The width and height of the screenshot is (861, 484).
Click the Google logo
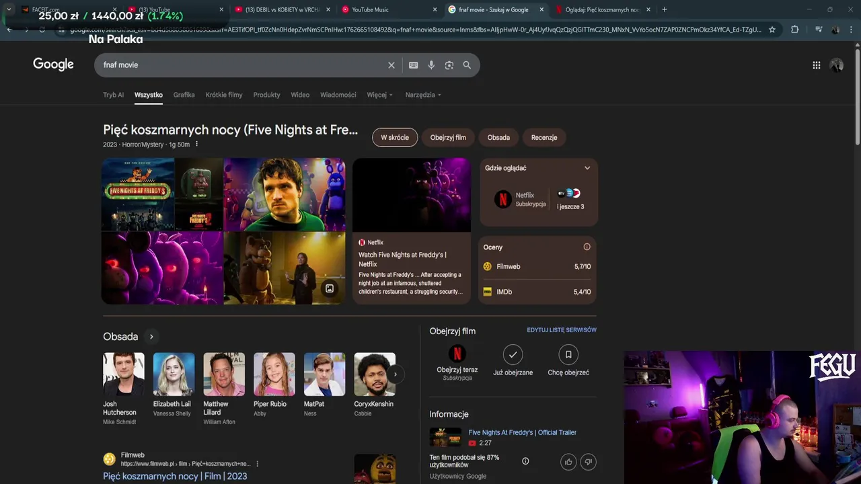[x=53, y=65]
